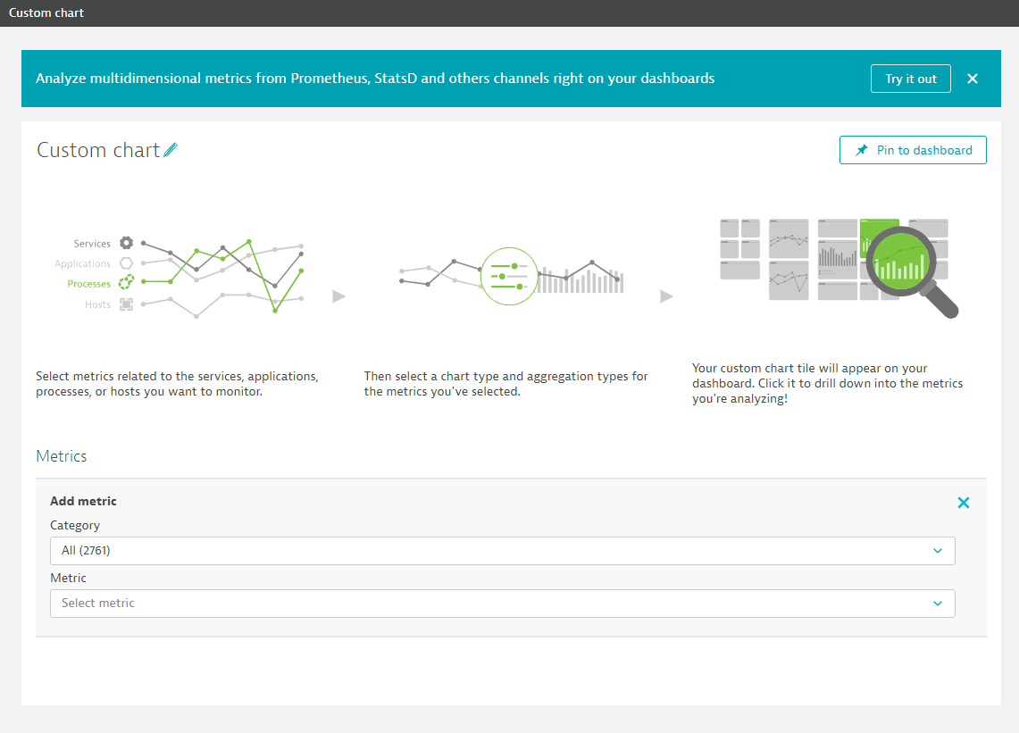Click the Metric field label
Screen dimensions: 1019x733
pos(68,578)
